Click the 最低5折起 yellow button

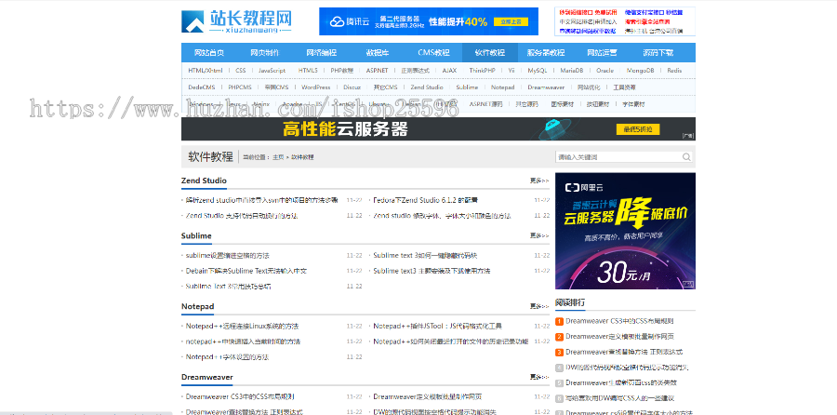[638, 129]
